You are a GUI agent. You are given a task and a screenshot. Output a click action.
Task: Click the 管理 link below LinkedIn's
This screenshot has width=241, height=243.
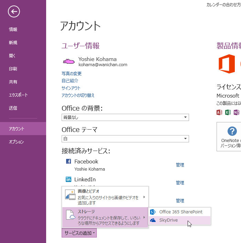(180, 201)
